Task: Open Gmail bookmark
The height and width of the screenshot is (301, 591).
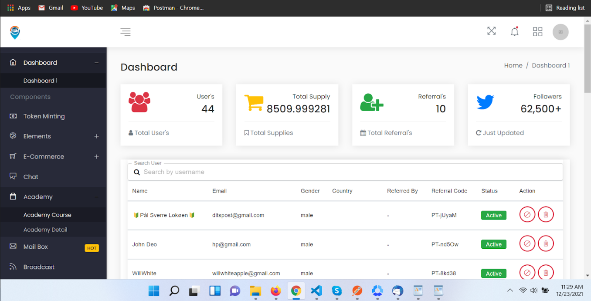Action: [x=51, y=8]
